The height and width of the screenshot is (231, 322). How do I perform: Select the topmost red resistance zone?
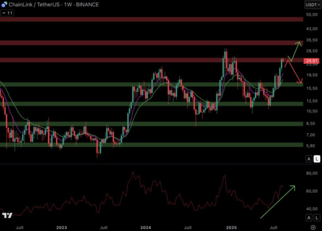click(151, 19)
